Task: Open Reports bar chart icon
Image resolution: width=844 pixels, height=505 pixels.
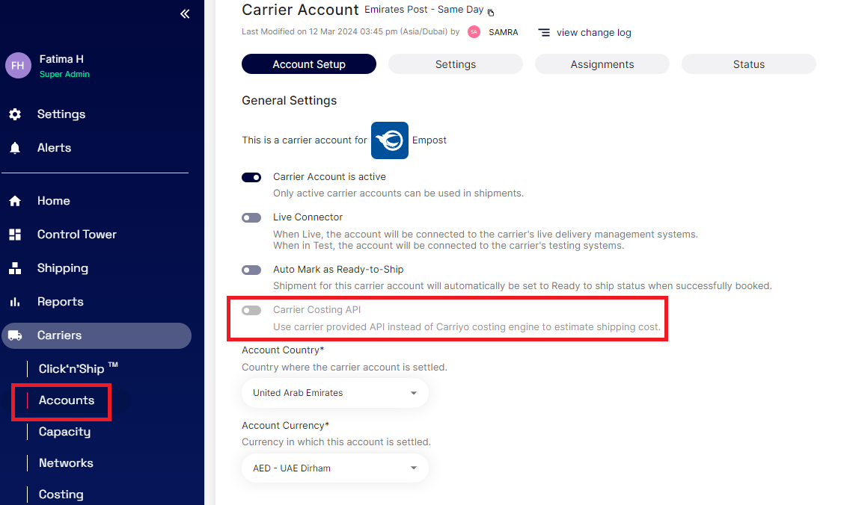Action: tap(15, 302)
